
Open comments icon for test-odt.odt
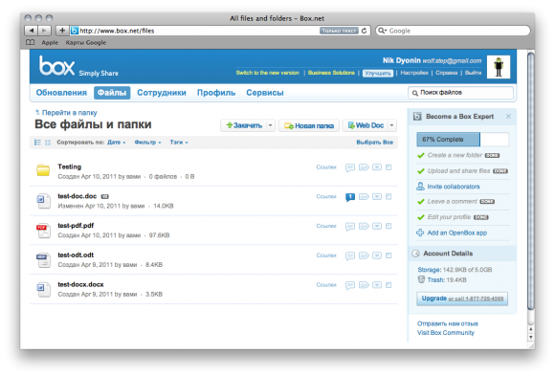point(349,255)
